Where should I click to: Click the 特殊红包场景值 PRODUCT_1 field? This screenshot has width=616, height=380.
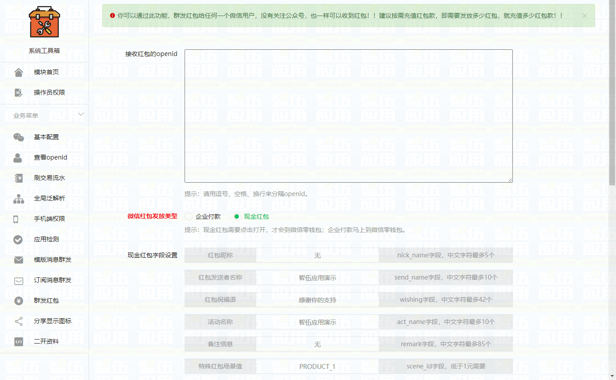[x=317, y=366]
